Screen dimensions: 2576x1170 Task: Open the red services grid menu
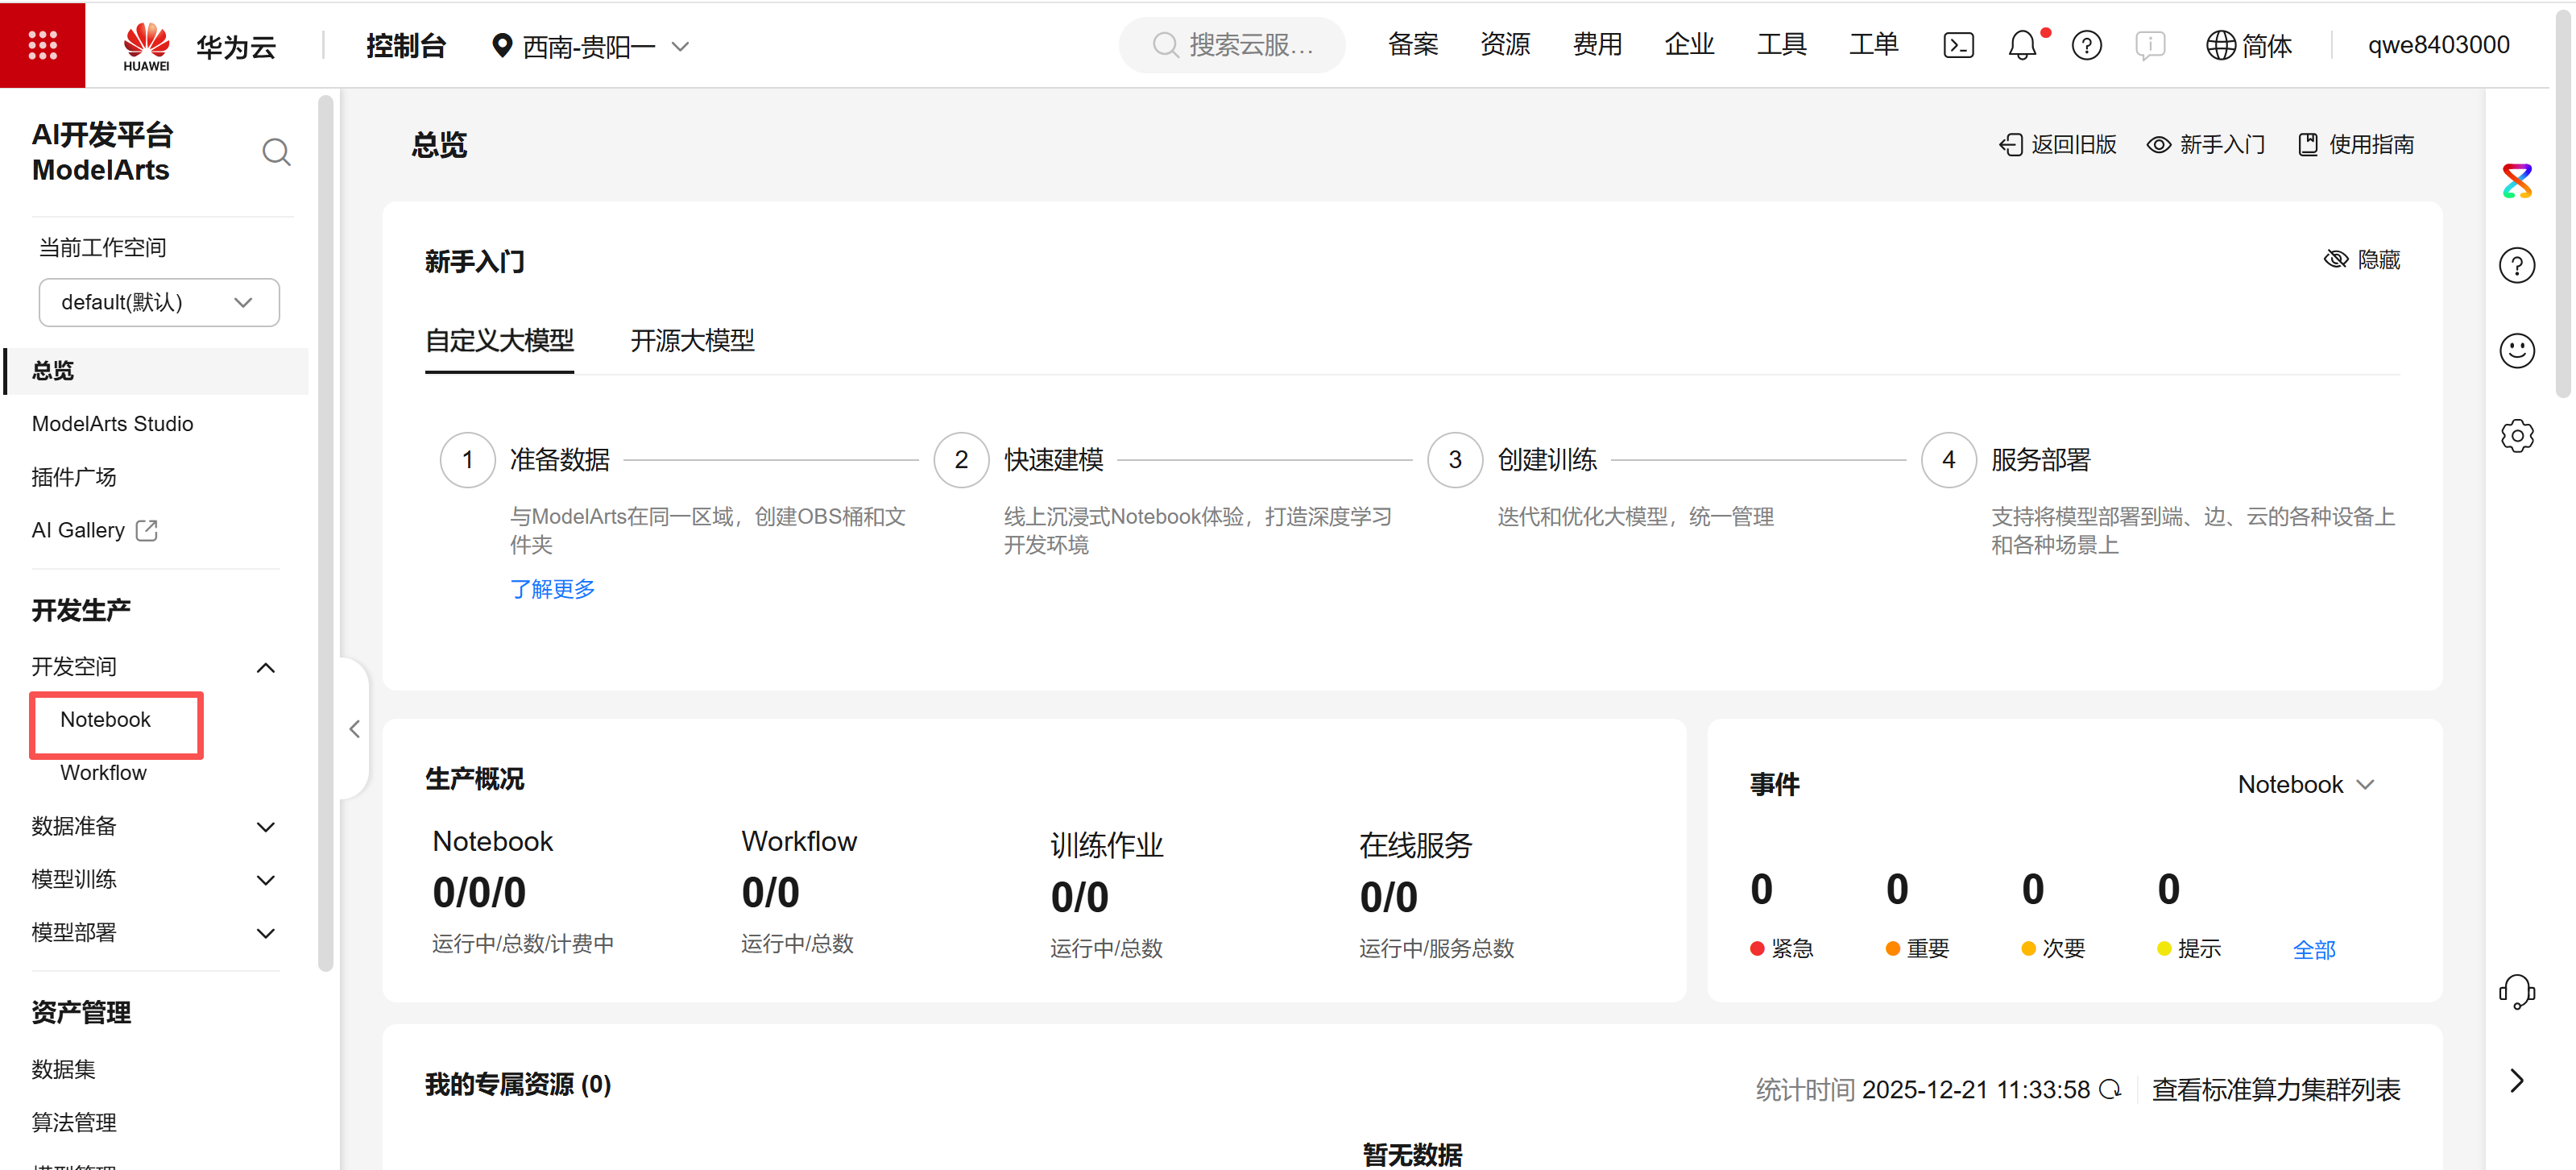coord(42,45)
